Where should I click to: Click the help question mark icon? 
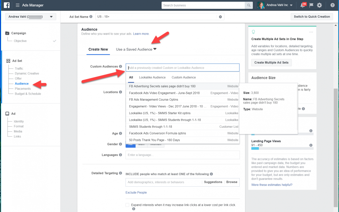coord(333,5)
